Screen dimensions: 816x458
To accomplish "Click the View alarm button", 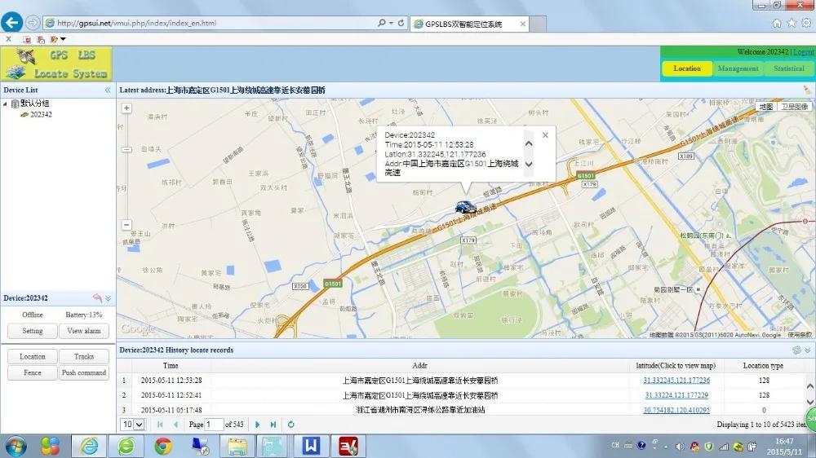I will pyautogui.click(x=84, y=331).
